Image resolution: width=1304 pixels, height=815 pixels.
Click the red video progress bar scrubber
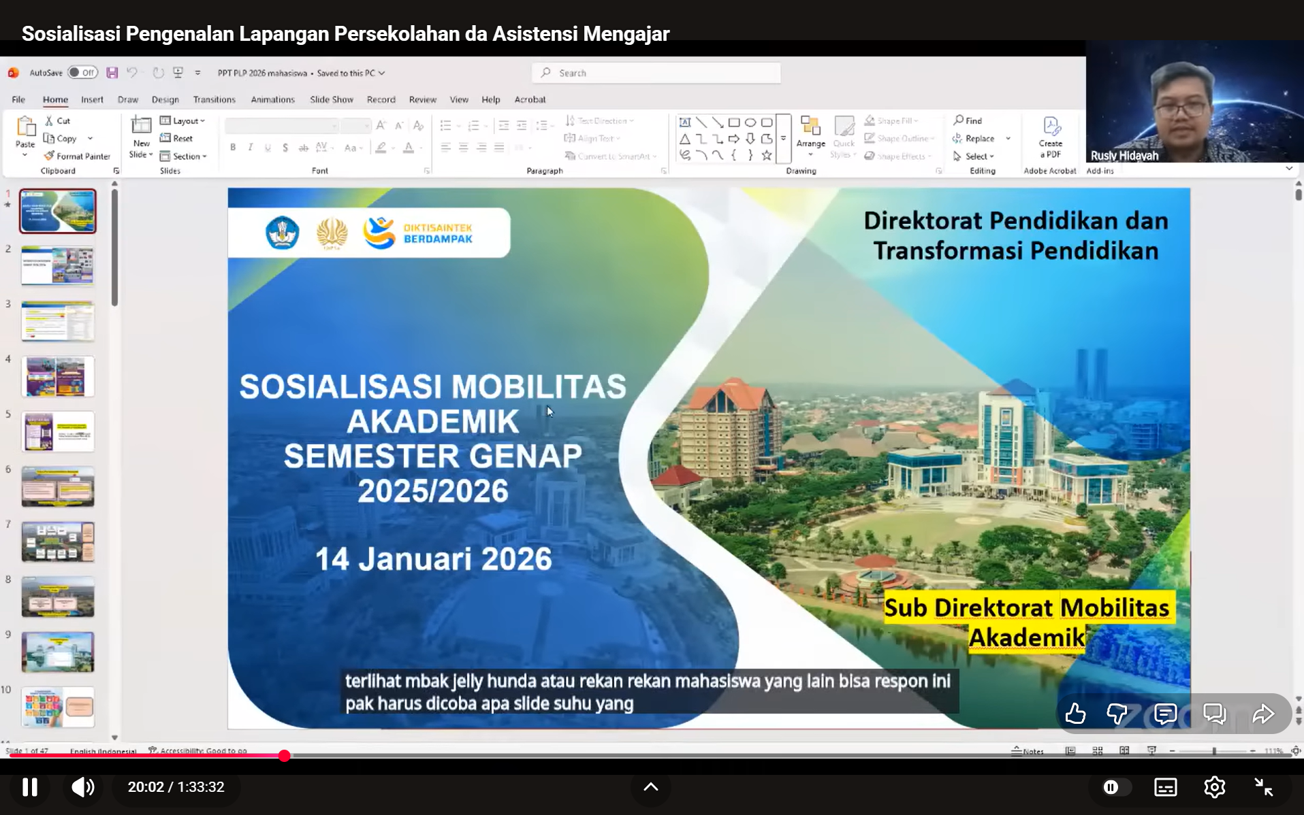pyautogui.click(x=285, y=756)
